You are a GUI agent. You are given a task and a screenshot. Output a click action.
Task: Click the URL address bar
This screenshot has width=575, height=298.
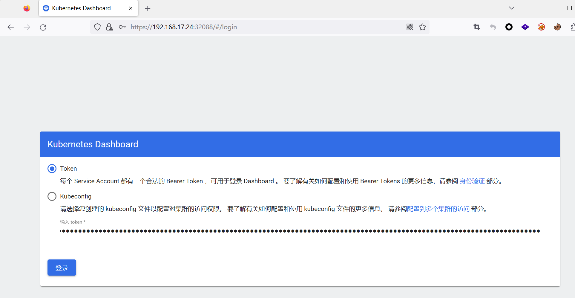tap(260, 27)
